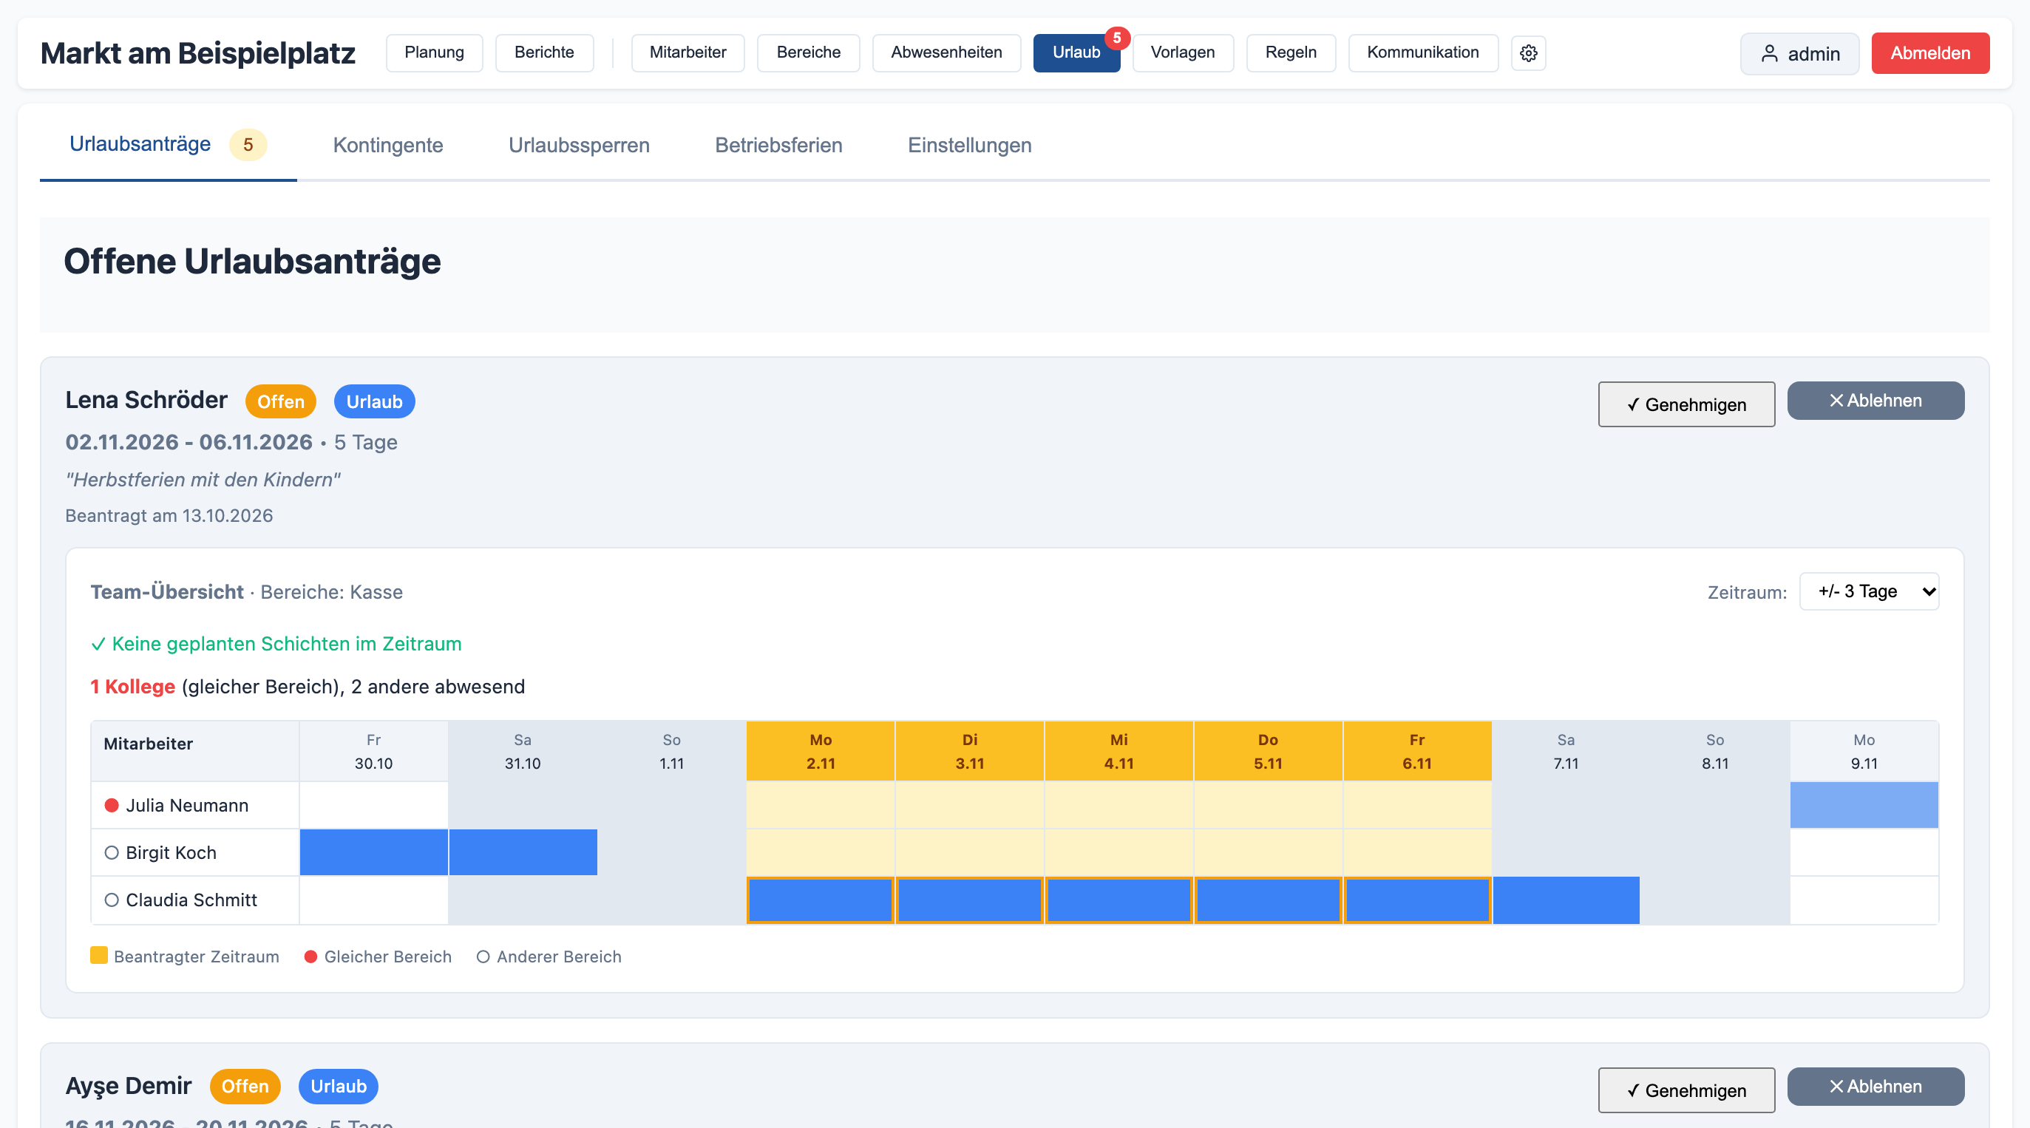Open Abwesenheiten in the navigation
This screenshot has height=1128, width=2030.
[x=946, y=52]
